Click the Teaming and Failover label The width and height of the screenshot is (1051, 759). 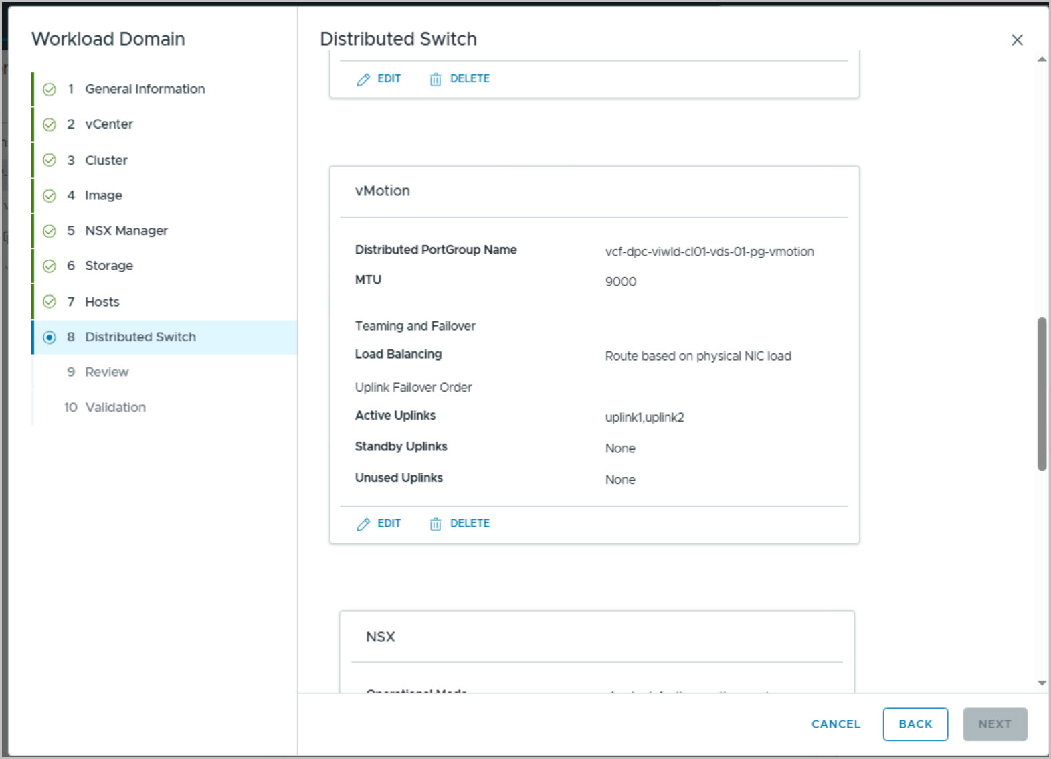point(415,326)
